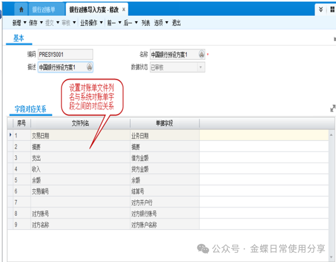
Task: Go to the previous record with 前一
Action: point(111,23)
